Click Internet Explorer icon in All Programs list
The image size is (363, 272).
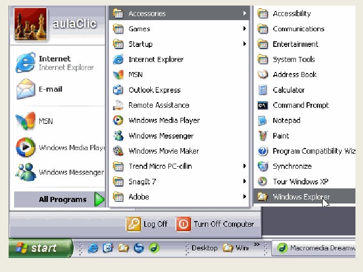click(118, 59)
